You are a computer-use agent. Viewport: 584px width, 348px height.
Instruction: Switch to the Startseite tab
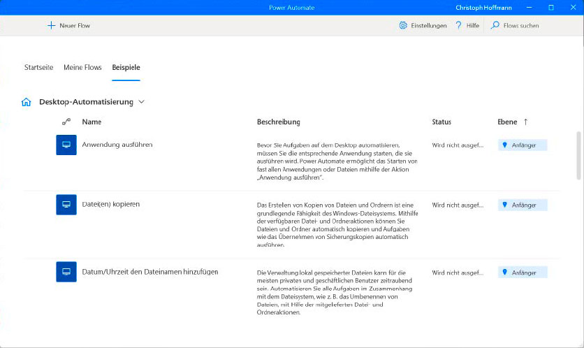[38, 68]
